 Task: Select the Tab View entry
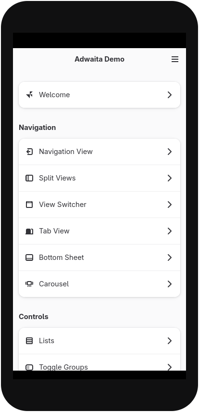99,231
